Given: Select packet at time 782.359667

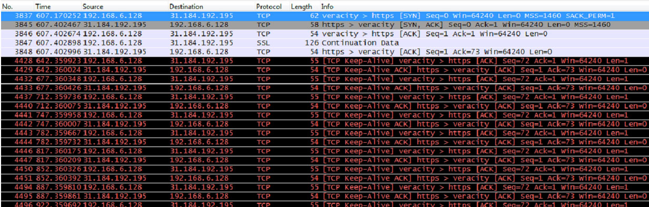Looking at the screenshot, I should coord(324,133).
